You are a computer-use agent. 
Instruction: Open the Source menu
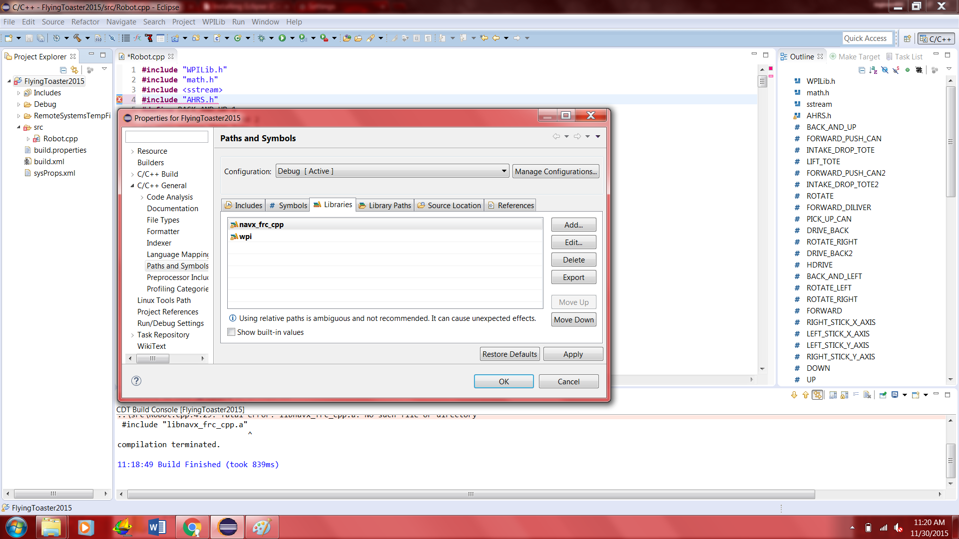53,22
